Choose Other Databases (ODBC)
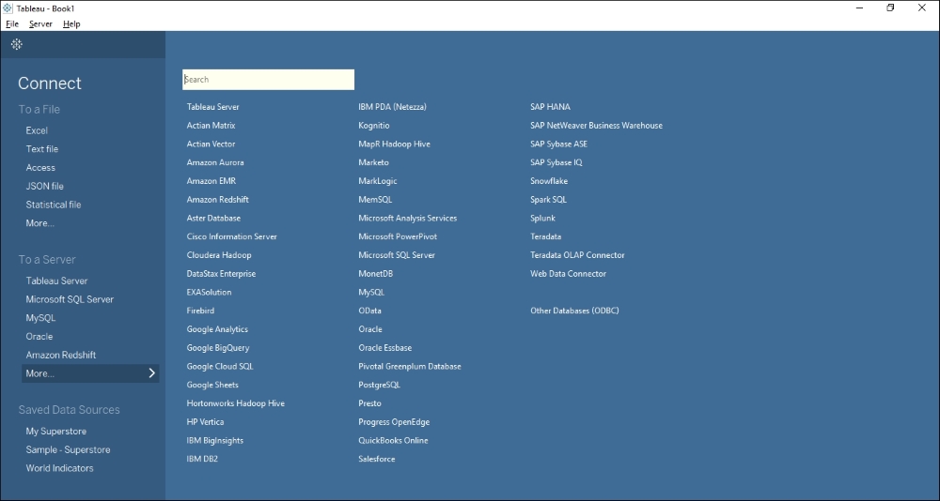The height and width of the screenshot is (501, 940). [x=574, y=311]
